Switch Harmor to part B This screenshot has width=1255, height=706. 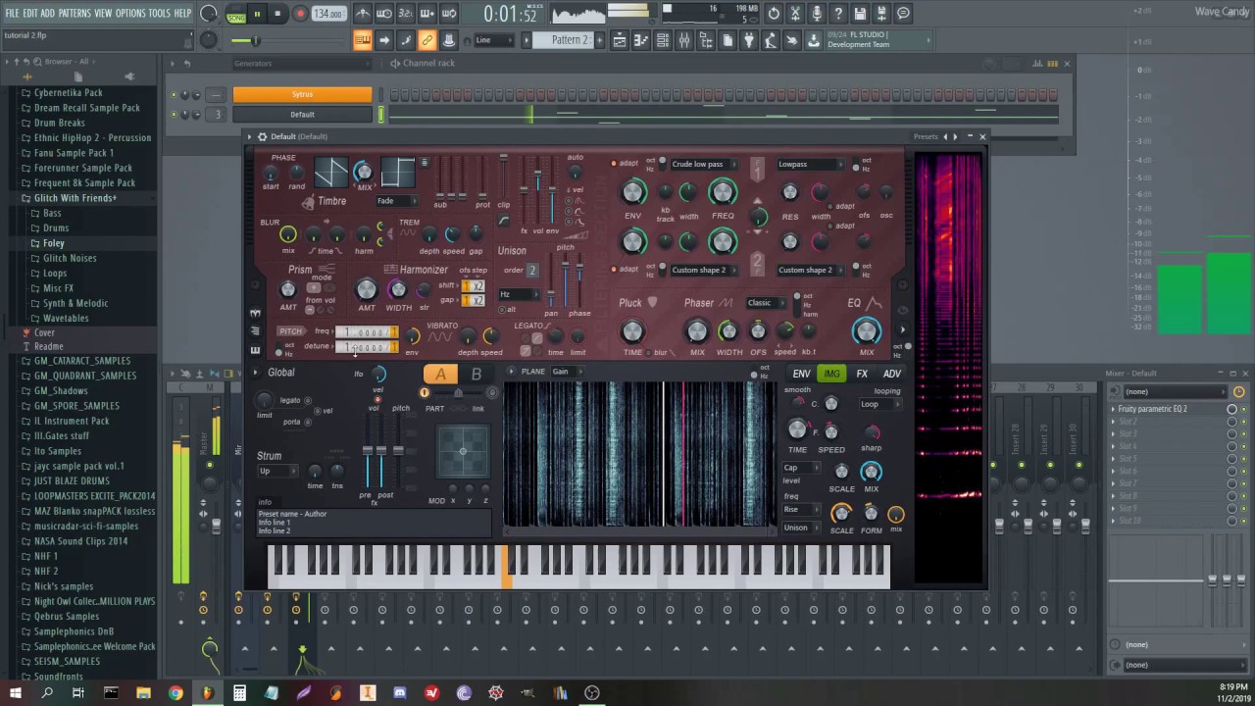477,374
